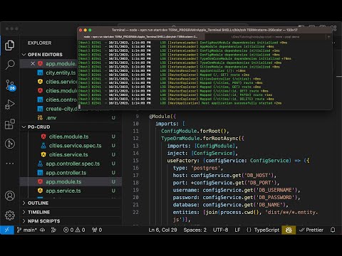Click the Angular icon beside cities.module.ts
The height and width of the screenshot is (256, 342).
pos(43,137)
